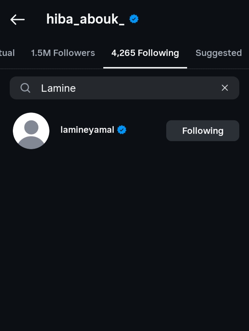Tap the magnifying glass search icon
The image size is (249, 331).
coord(25,88)
